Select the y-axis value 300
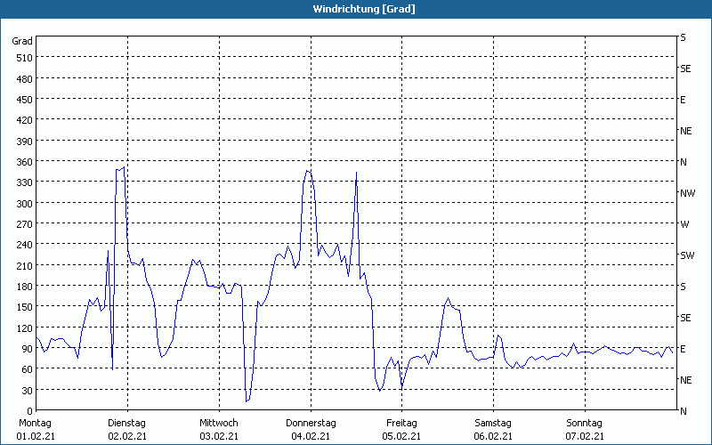 pyautogui.click(x=25, y=204)
